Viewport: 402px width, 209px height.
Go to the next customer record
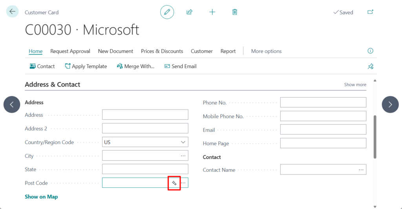tap(390, 104)
